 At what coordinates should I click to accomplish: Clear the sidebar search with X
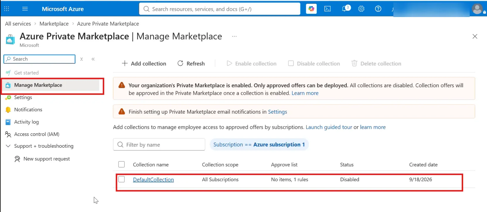click(82, 59)
